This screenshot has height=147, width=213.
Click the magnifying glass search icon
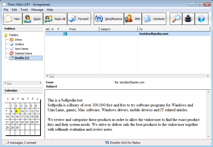(176, 19)
